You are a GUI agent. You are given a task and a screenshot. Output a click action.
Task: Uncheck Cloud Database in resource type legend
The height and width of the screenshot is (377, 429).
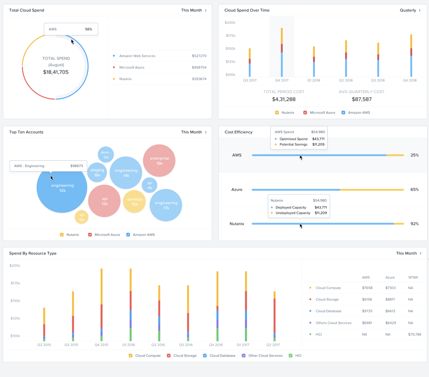click(x=205, y=355)
